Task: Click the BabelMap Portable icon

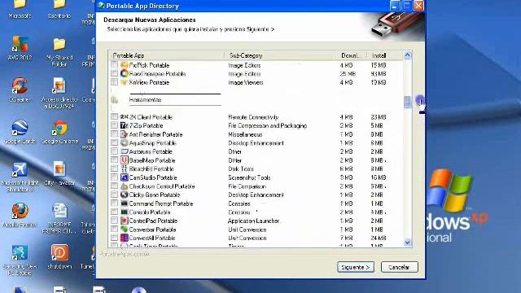Action: pyautogui.click(x=125, y=160)
